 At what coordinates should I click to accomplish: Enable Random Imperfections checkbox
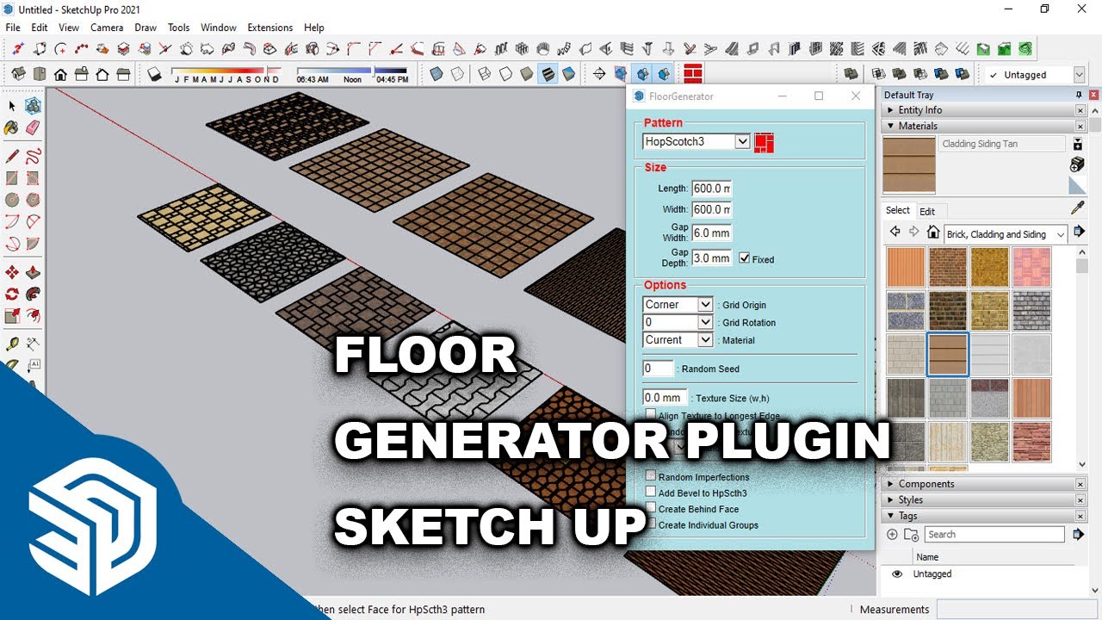651,476
